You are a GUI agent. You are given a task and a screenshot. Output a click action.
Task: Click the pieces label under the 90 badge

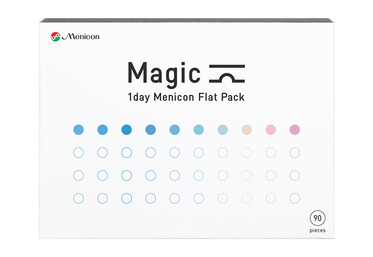(x=317, y=230)
